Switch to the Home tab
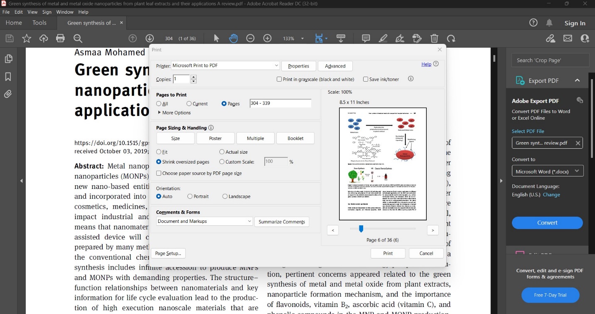The image size is (595, 314). coord(14,23)
